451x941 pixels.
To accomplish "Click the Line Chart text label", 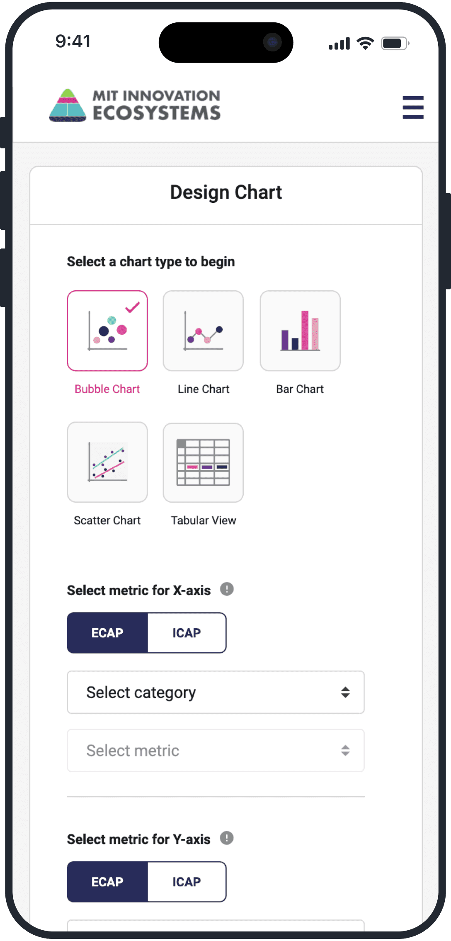I will pyautogui.click(x=204, y=389).
